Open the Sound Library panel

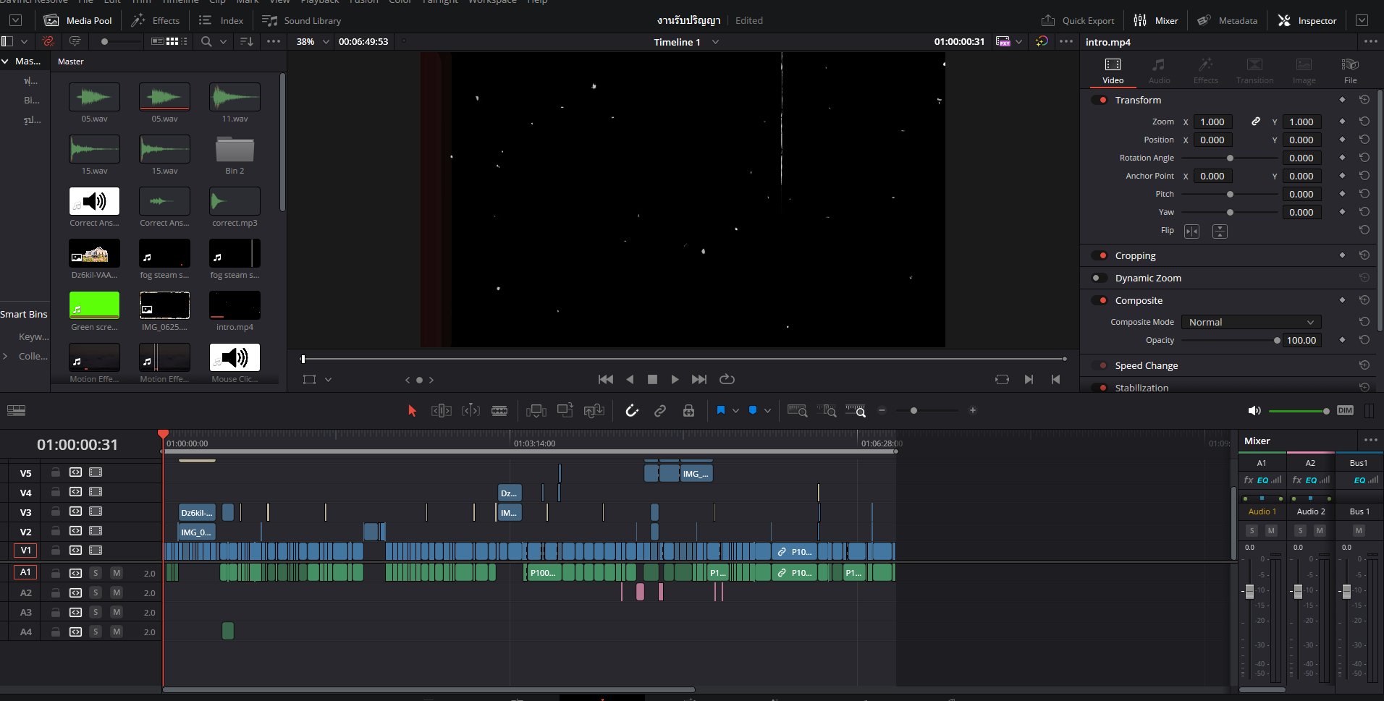[x=301, y=20]
